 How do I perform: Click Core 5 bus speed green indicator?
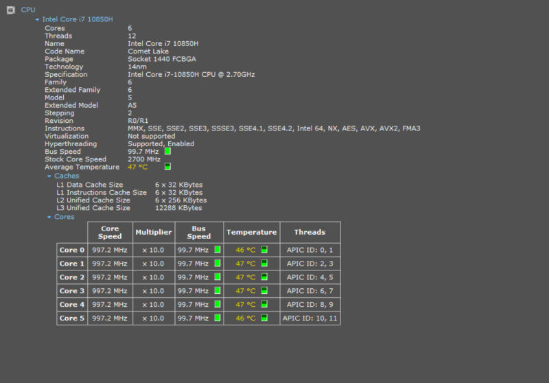(x=218, y=318)
